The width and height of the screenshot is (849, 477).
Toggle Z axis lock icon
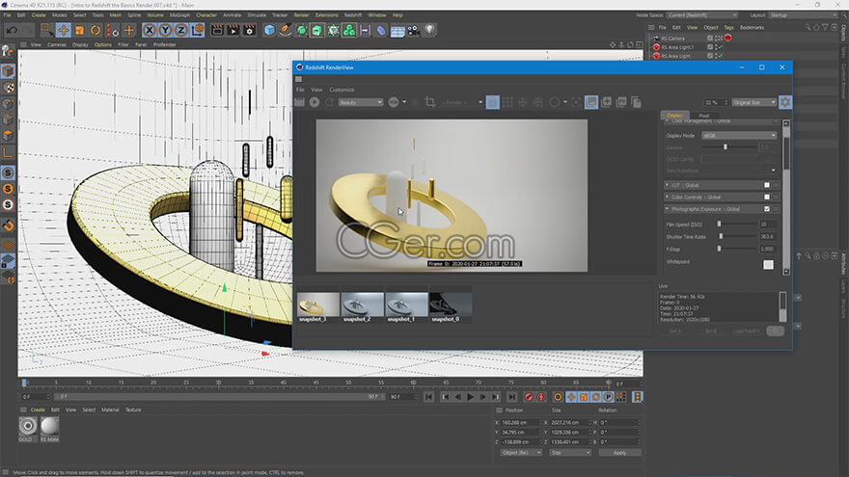point(180,30)
